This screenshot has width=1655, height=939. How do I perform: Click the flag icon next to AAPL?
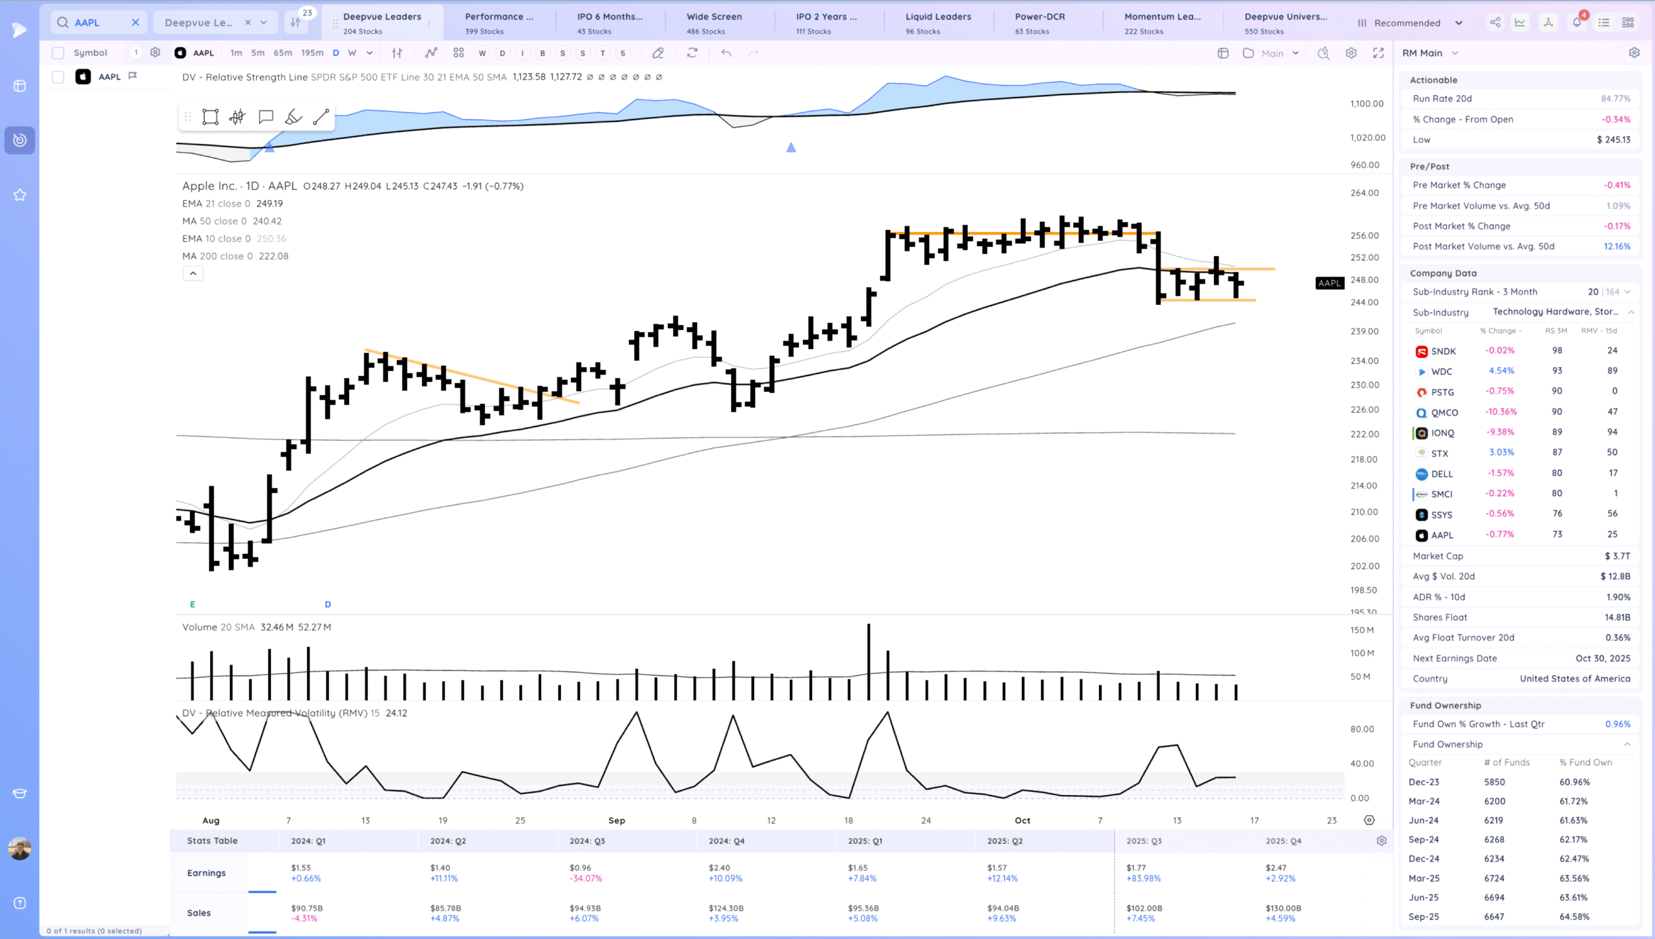[133, 76]
